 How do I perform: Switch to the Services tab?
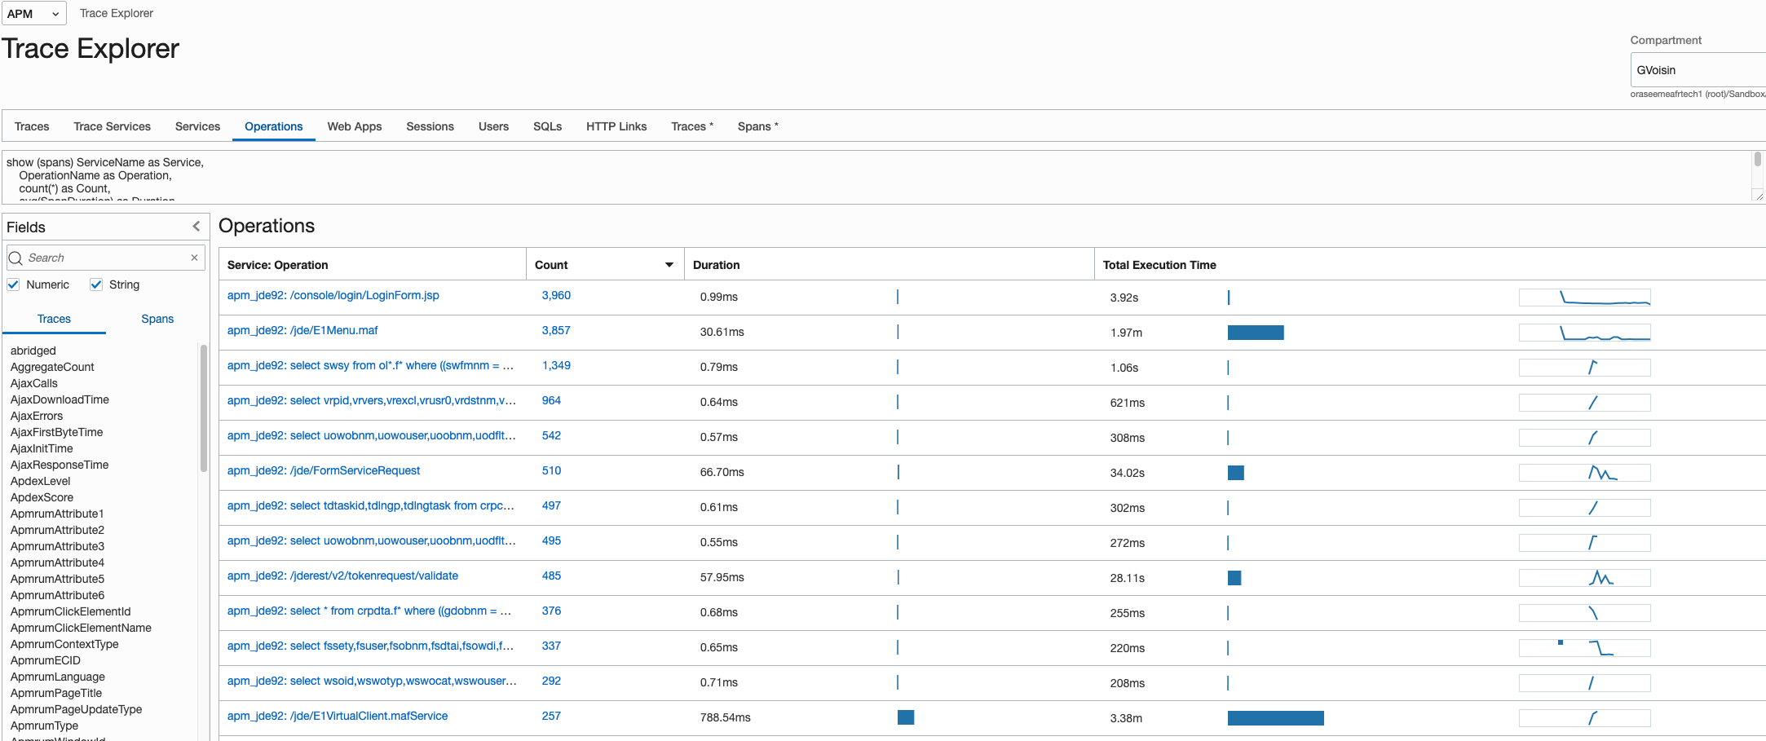coord(197,126)
